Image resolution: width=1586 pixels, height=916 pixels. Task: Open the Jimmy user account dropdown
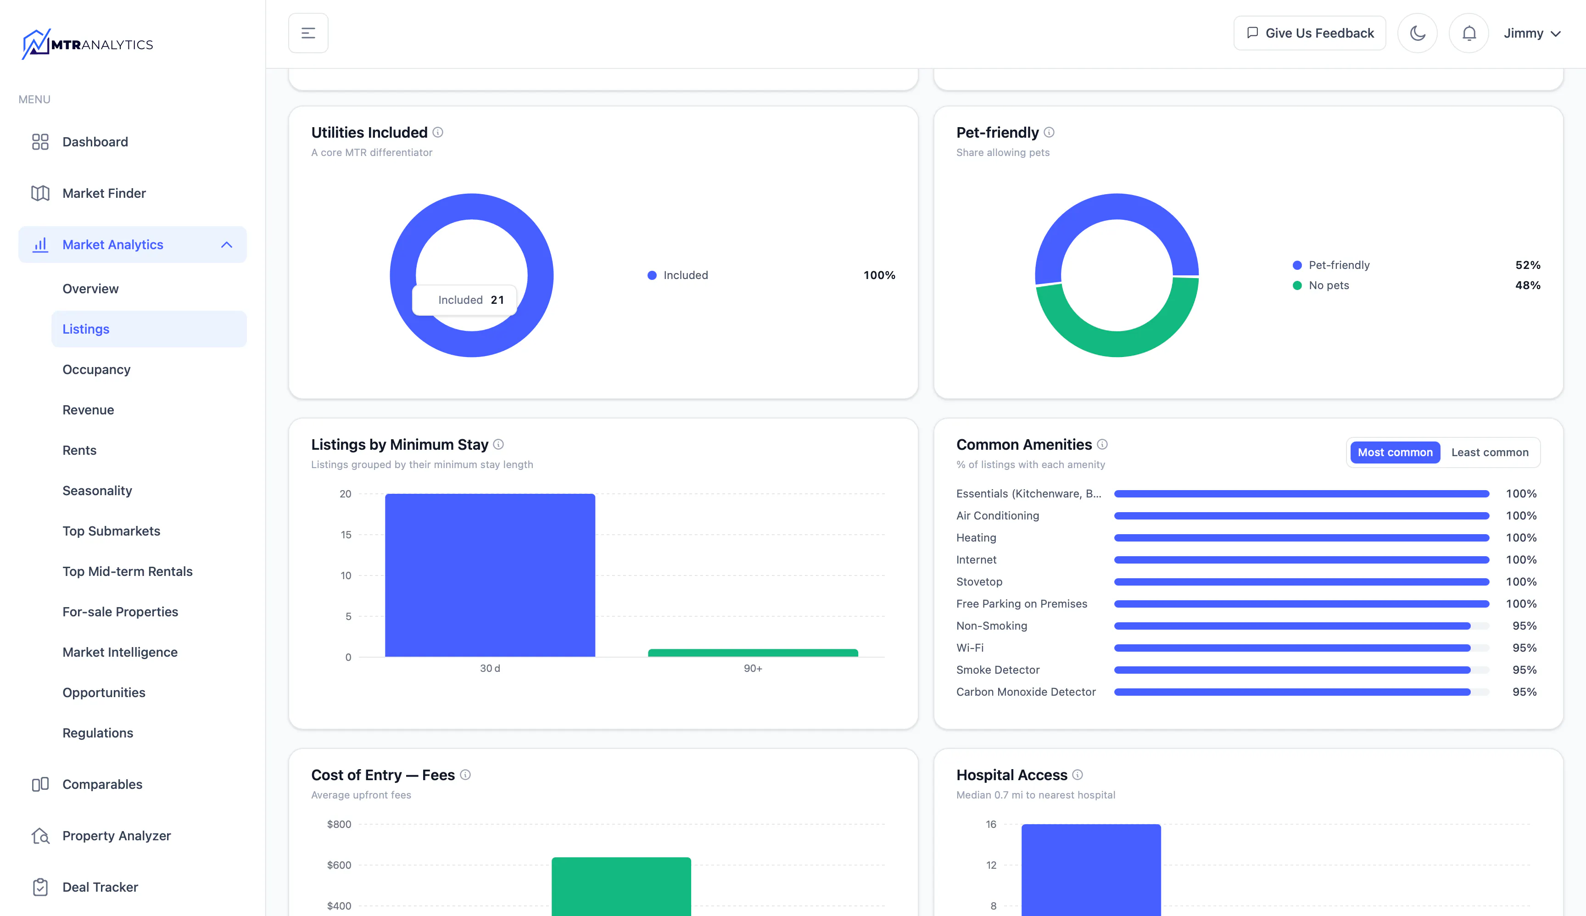1532,34
